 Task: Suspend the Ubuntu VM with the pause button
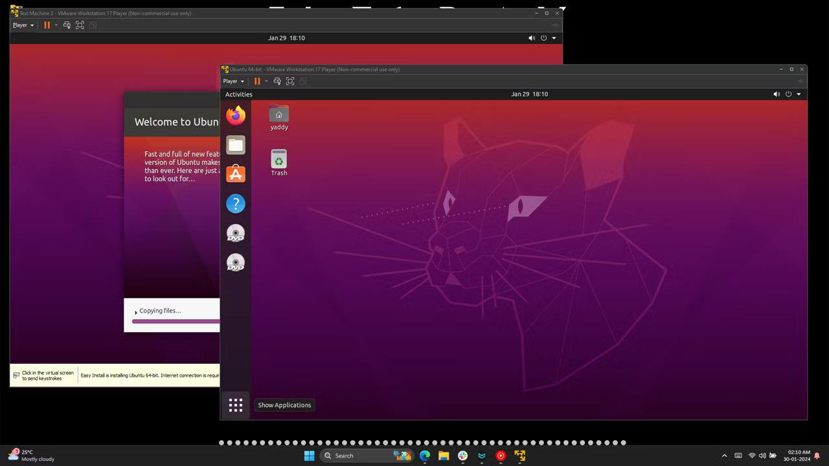tap(258, 81)
